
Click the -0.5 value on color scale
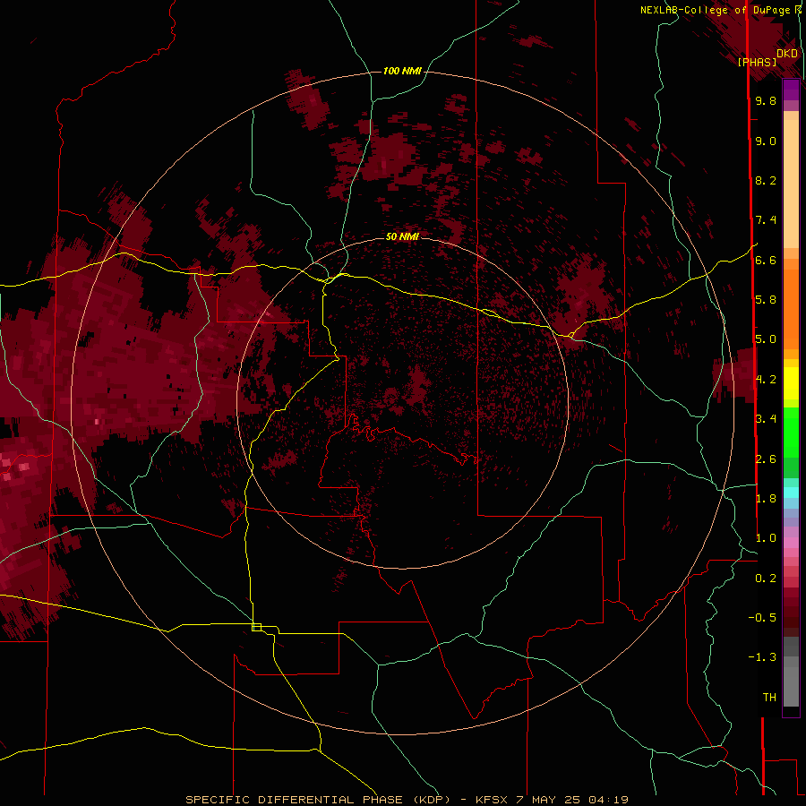(762, 618)
